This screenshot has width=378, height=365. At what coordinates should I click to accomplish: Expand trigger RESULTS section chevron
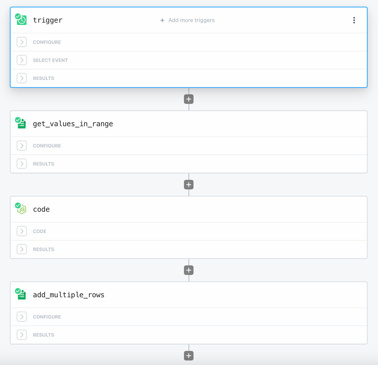[x=22, y=78]
